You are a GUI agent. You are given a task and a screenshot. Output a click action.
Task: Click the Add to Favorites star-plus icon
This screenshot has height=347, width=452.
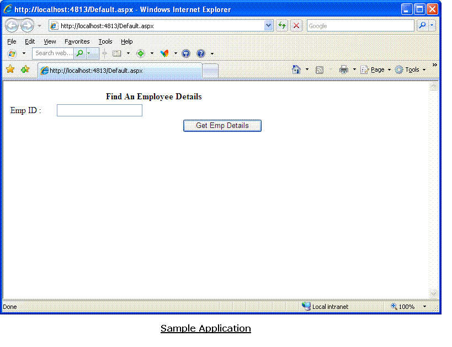25,69
